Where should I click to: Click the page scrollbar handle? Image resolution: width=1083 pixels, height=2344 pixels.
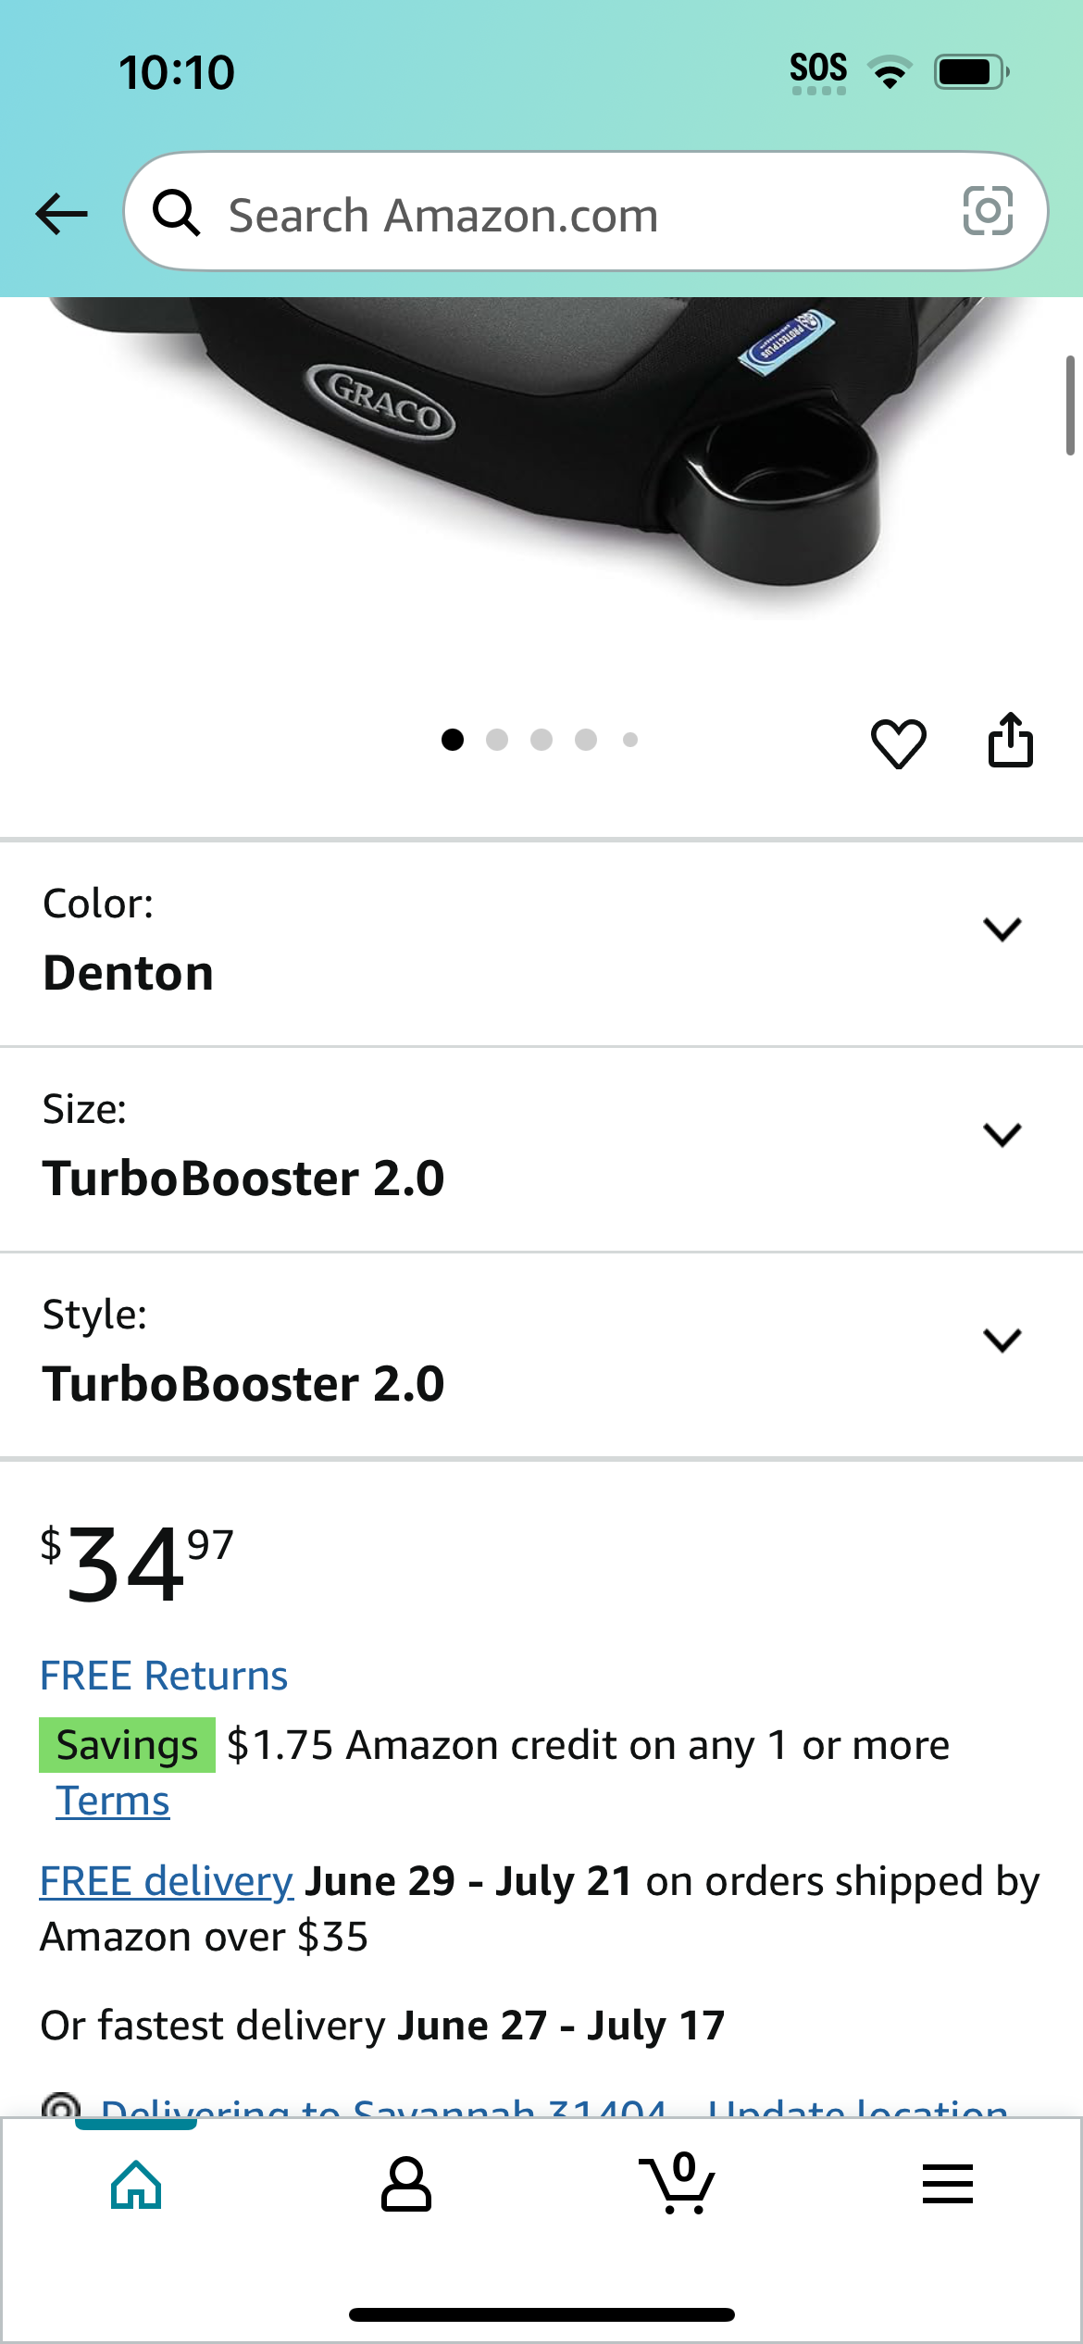click(1070, 405)
